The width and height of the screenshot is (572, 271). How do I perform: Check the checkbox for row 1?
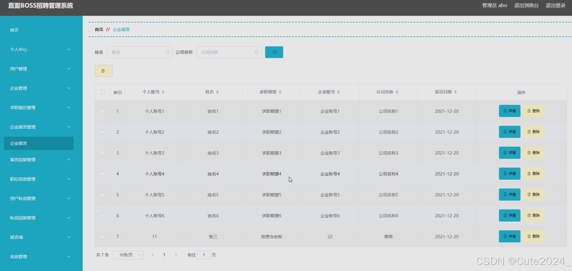point(102,111)
